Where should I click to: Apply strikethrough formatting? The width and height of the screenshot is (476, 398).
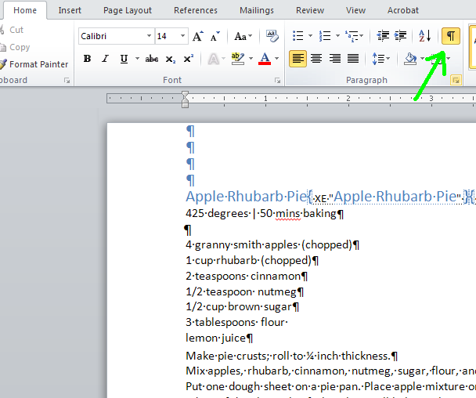151,59
